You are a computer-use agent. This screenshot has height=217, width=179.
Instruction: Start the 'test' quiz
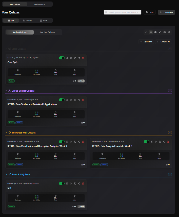click(81, 207)
